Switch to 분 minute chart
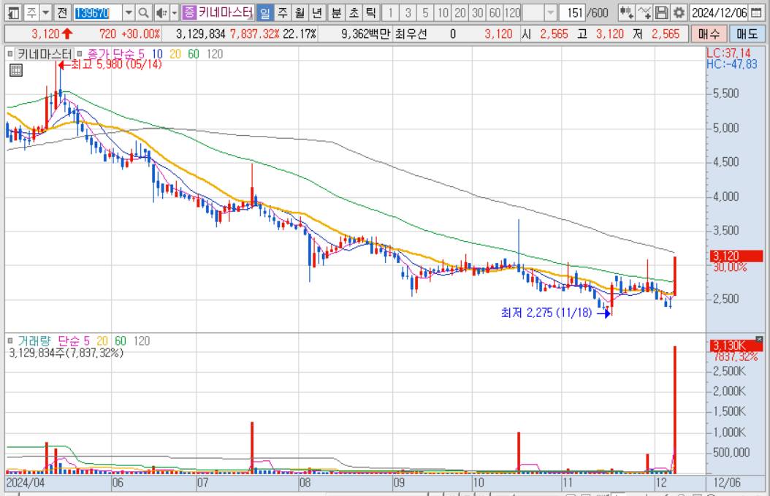Image resolution: width=770 pixels, height=496 pixels. point(336,12)
